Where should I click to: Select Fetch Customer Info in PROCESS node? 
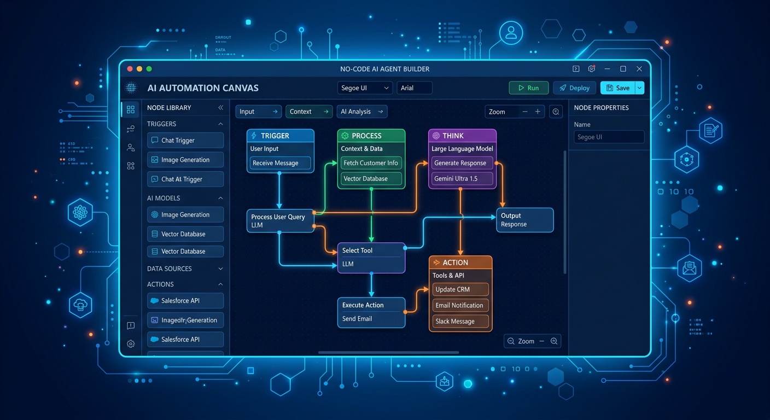371,163
